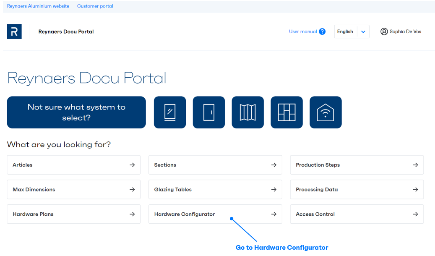This screenshot has height=256, width=435.
Task: Click the arrow on Processing Data card
Action: tap(415, 189)
